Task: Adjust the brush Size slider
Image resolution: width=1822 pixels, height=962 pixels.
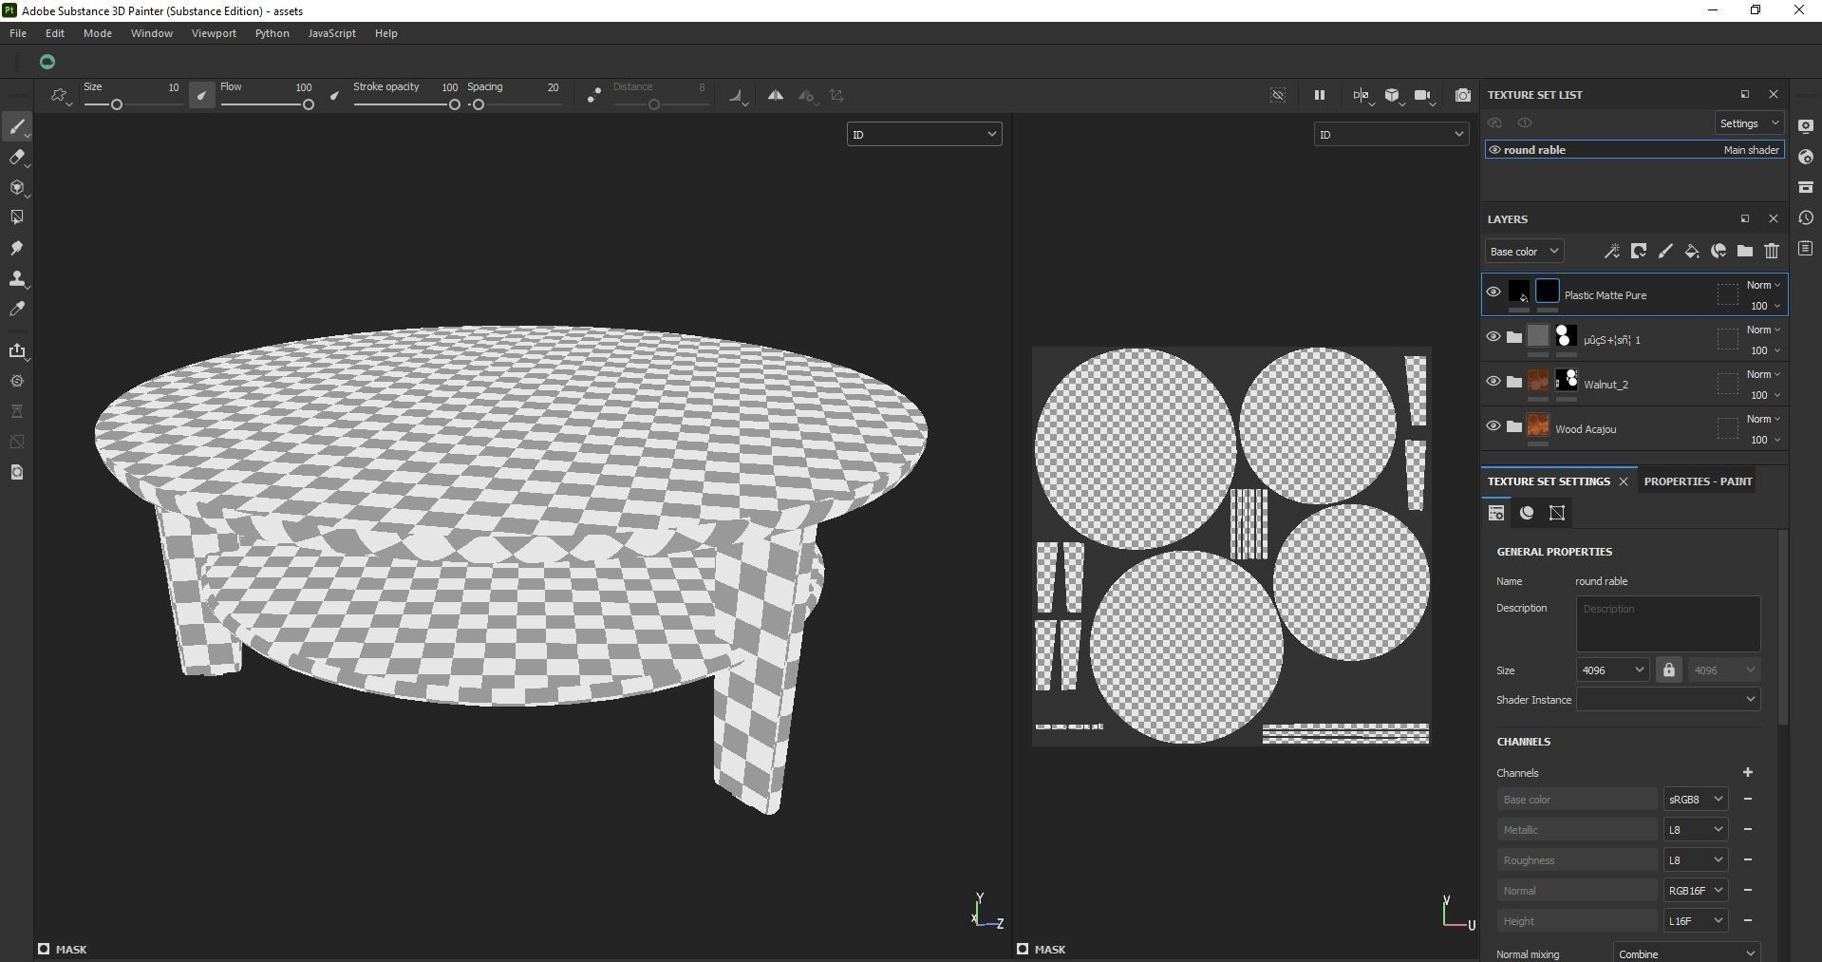Action: point(116,105)
